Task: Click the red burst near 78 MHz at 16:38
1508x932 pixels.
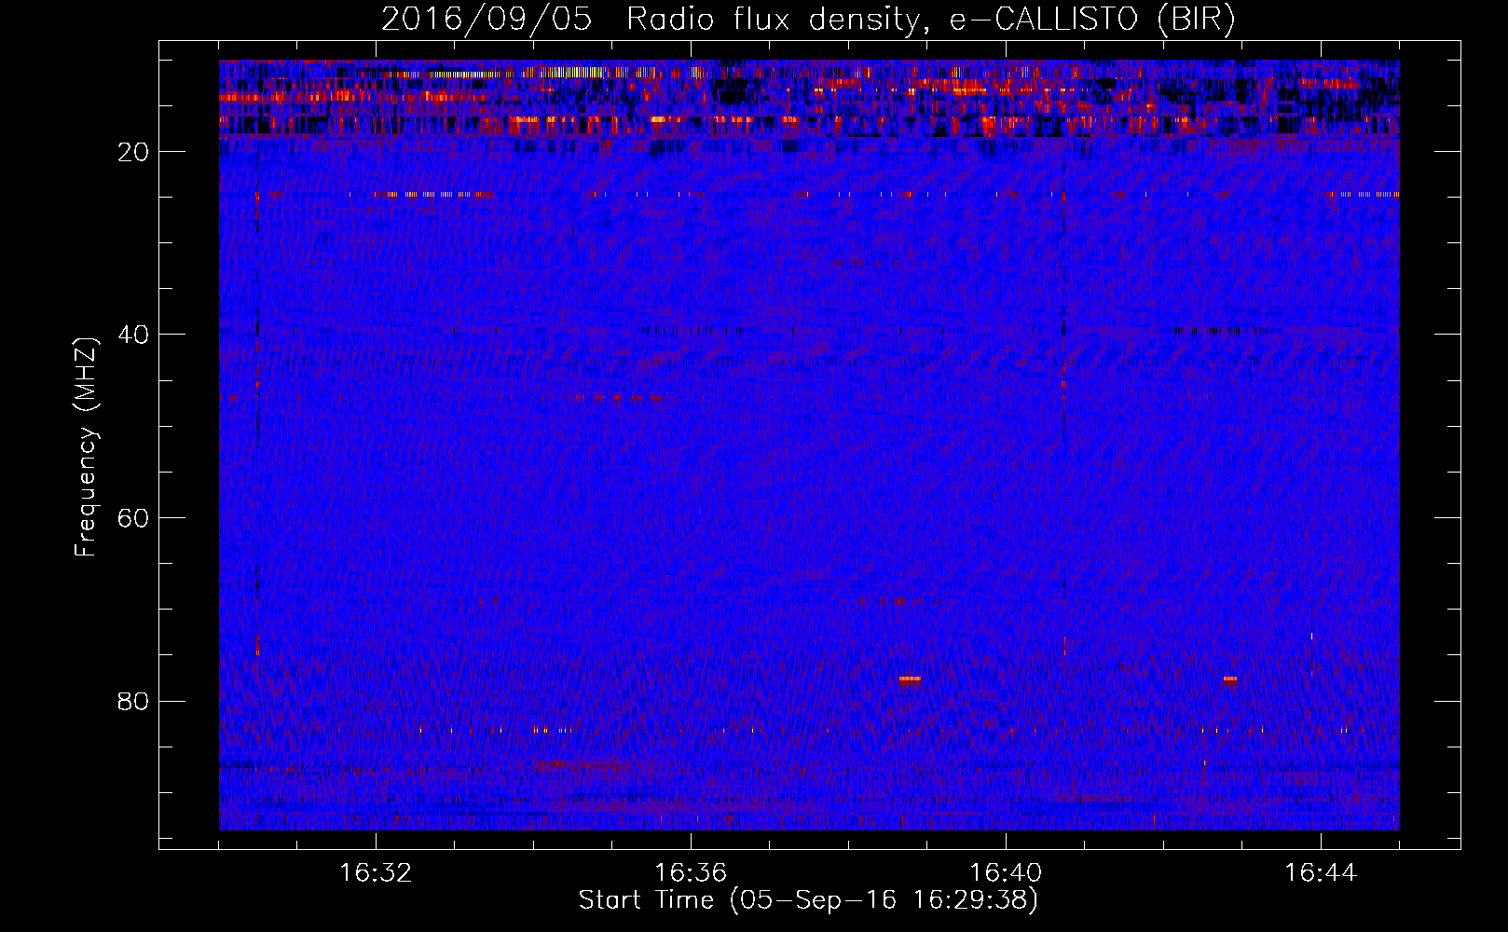Action: 910,679
